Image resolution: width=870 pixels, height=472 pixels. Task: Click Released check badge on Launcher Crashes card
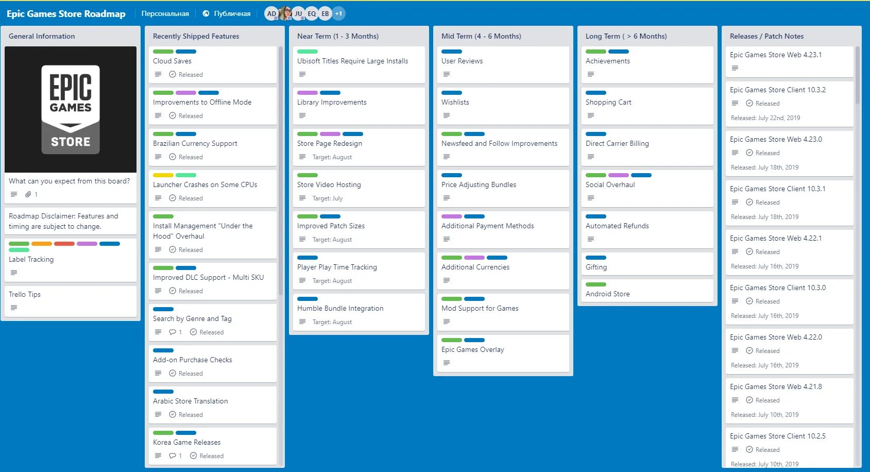click(186, 198)
